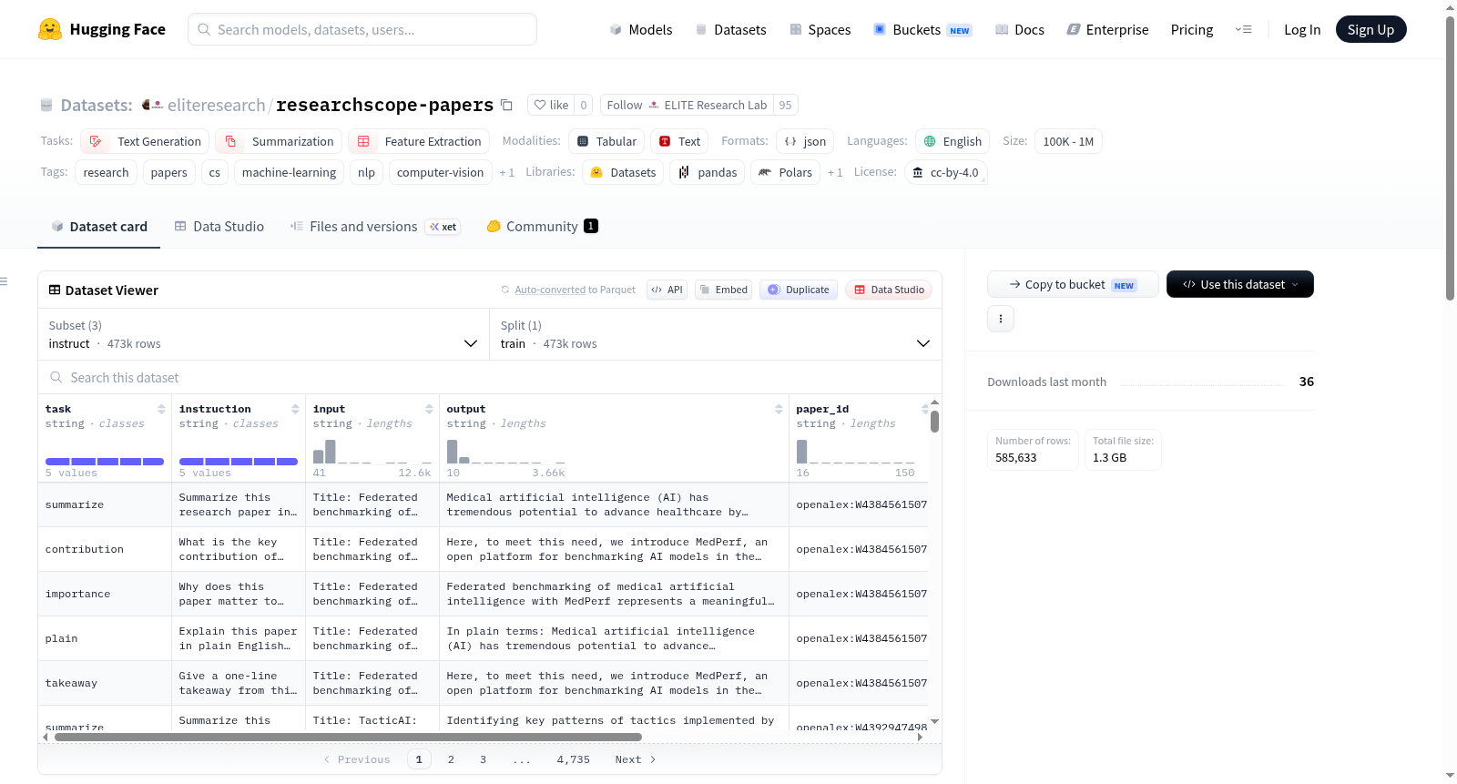The width and height of the screenshot is (1457, 784).
Task: Go to page 3 of the dataset
Action: [x=483, y=759]
